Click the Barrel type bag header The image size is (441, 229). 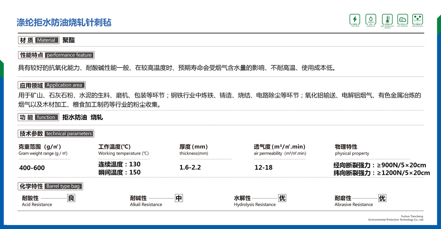click(50, 186)
